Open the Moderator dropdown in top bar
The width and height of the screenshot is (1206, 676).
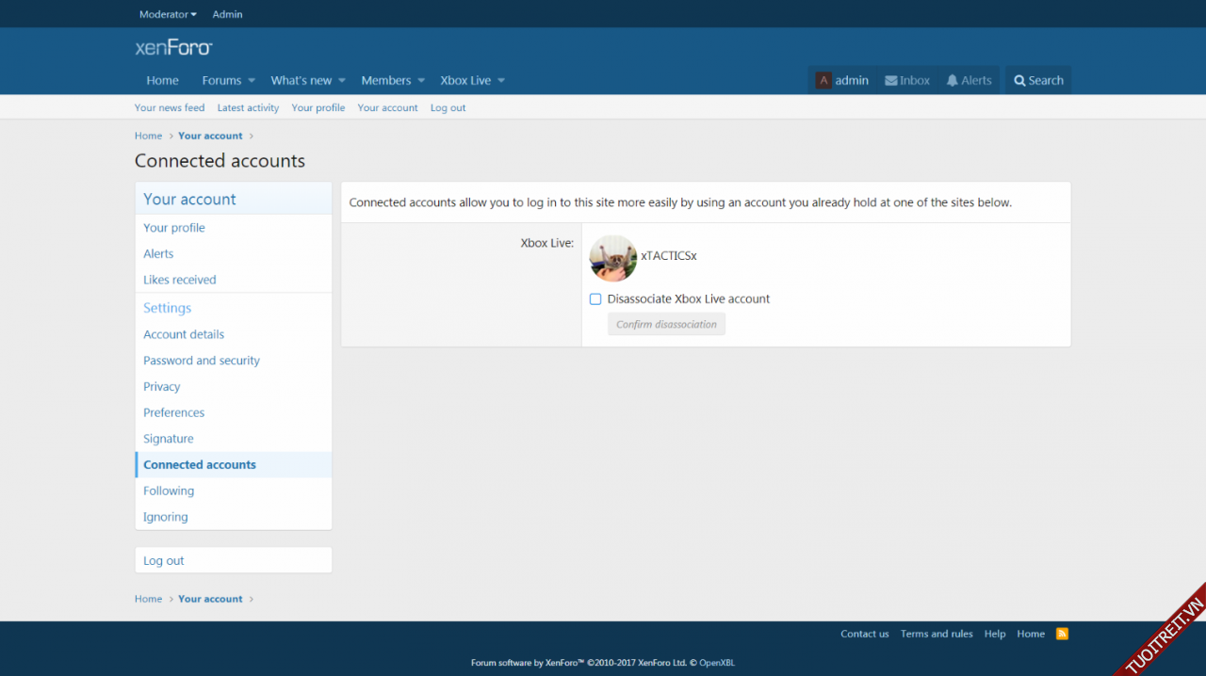(x=168, y=14)
